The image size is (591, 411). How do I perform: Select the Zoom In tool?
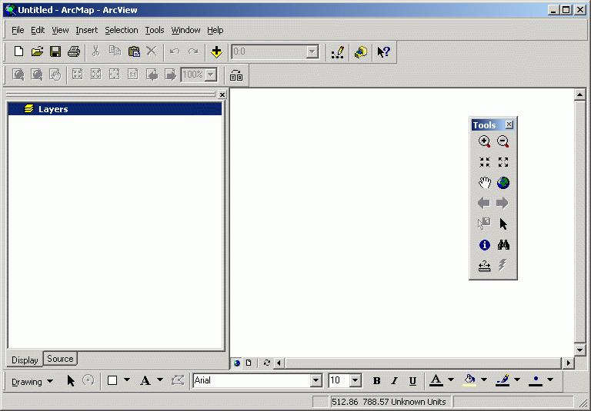[x=484, y=142]
